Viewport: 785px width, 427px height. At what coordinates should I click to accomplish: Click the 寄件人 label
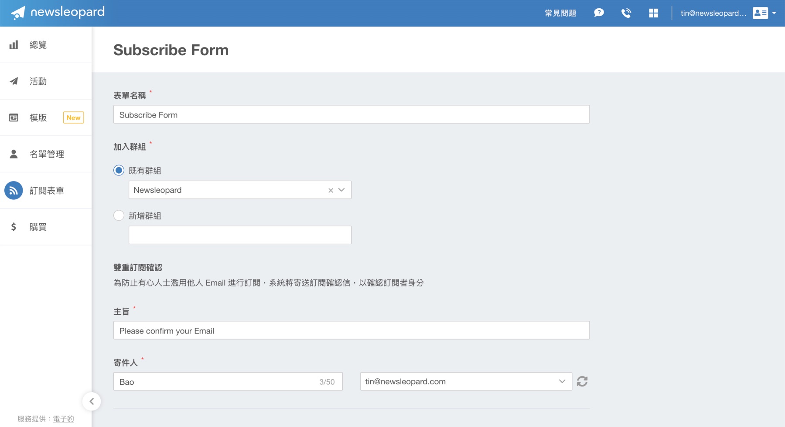click(126, 363)
